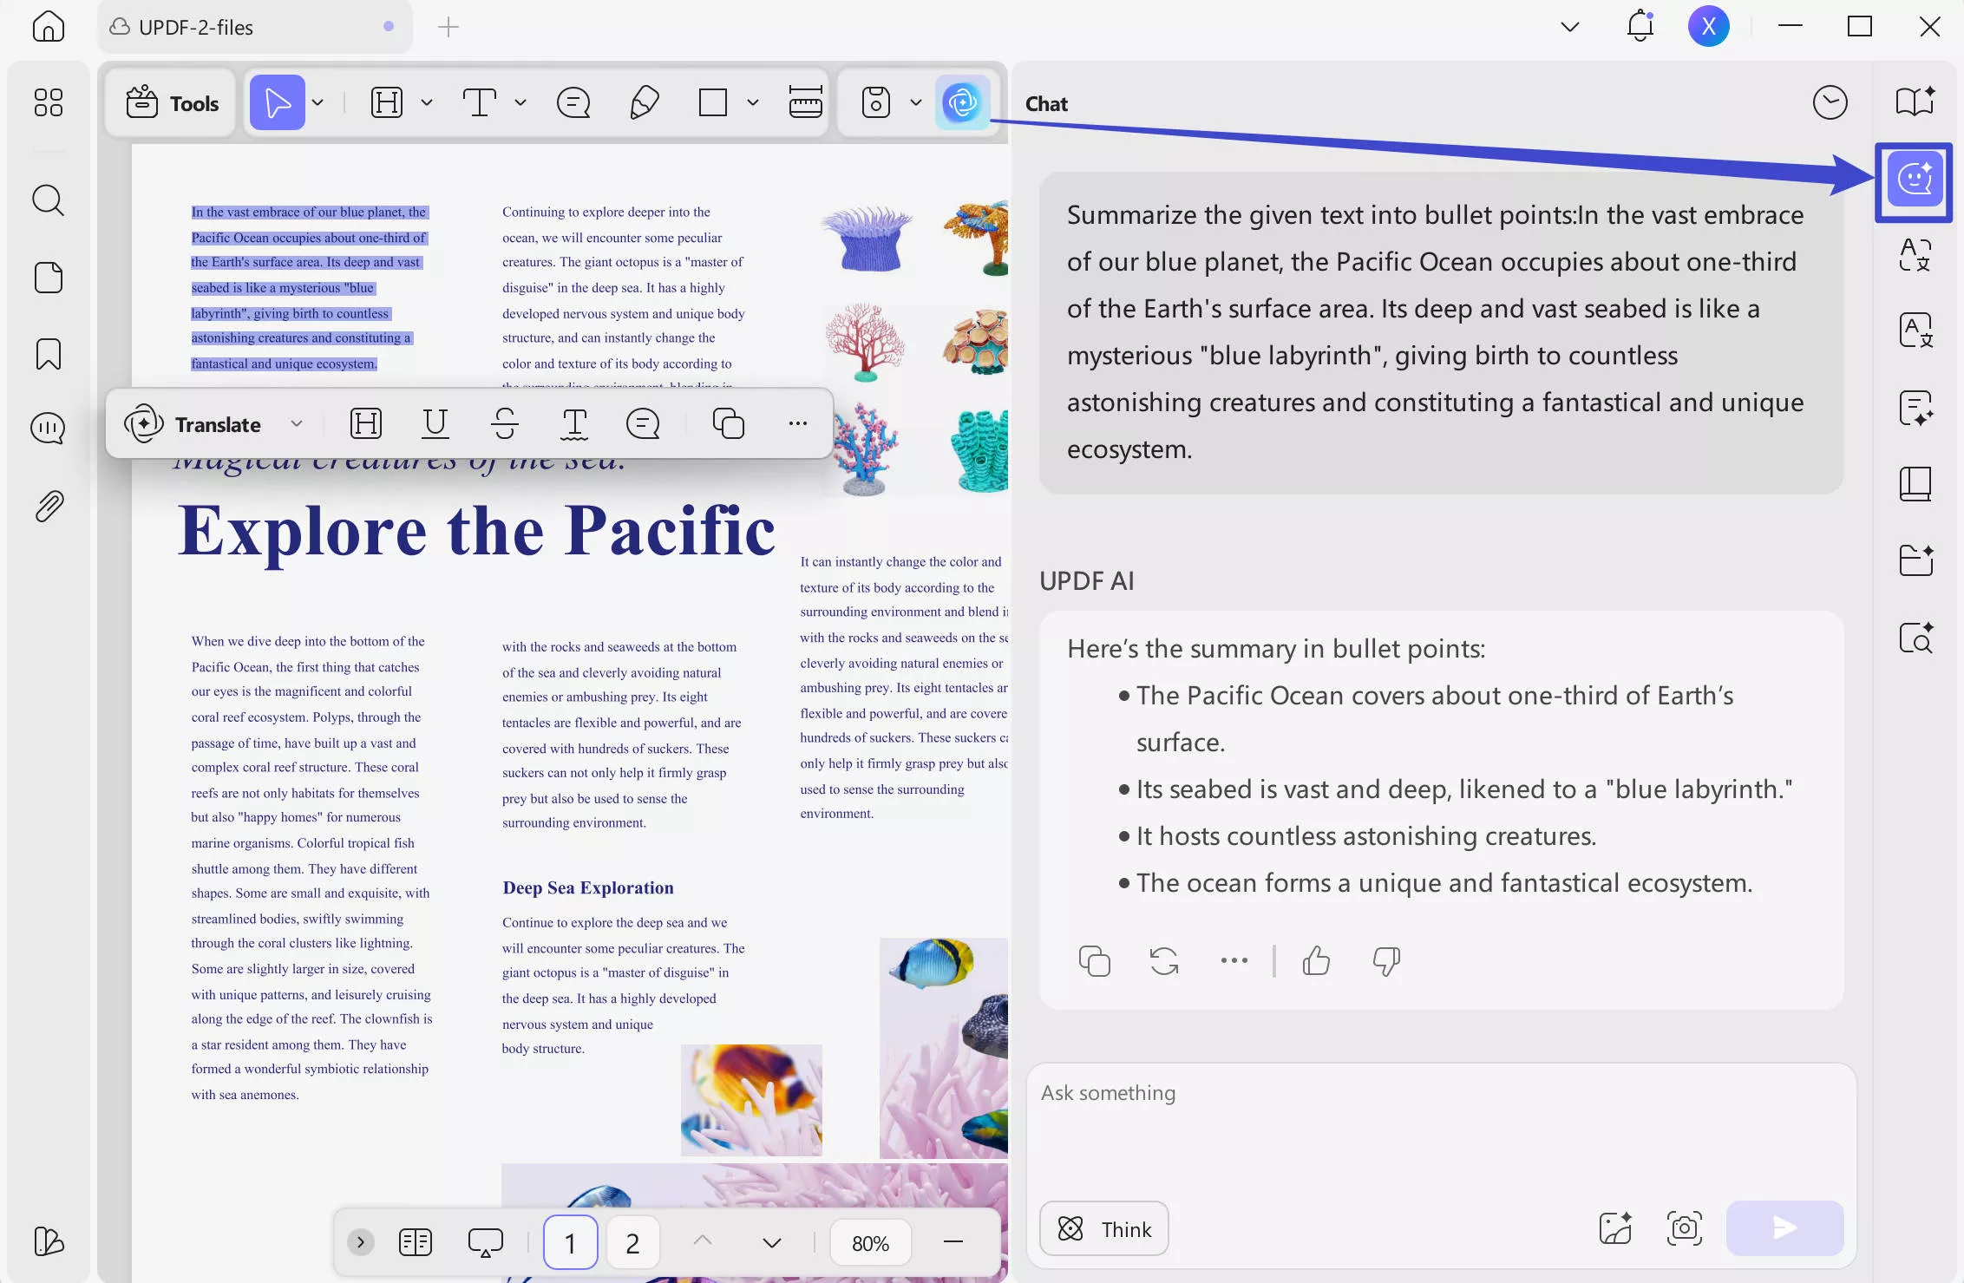The height and width of the screenshot is (1283, 1964).
Task: Regenerate the AI response
Action: 1163,960
